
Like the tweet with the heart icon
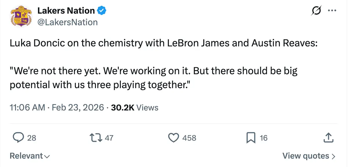pyautogui.click(x=173, y=137)
